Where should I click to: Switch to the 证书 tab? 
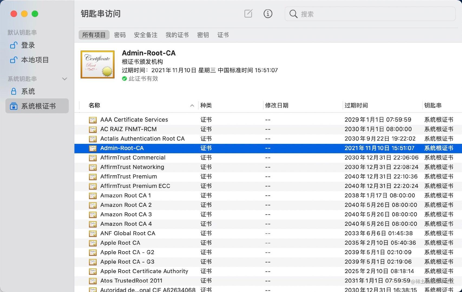tap(223, 35)
